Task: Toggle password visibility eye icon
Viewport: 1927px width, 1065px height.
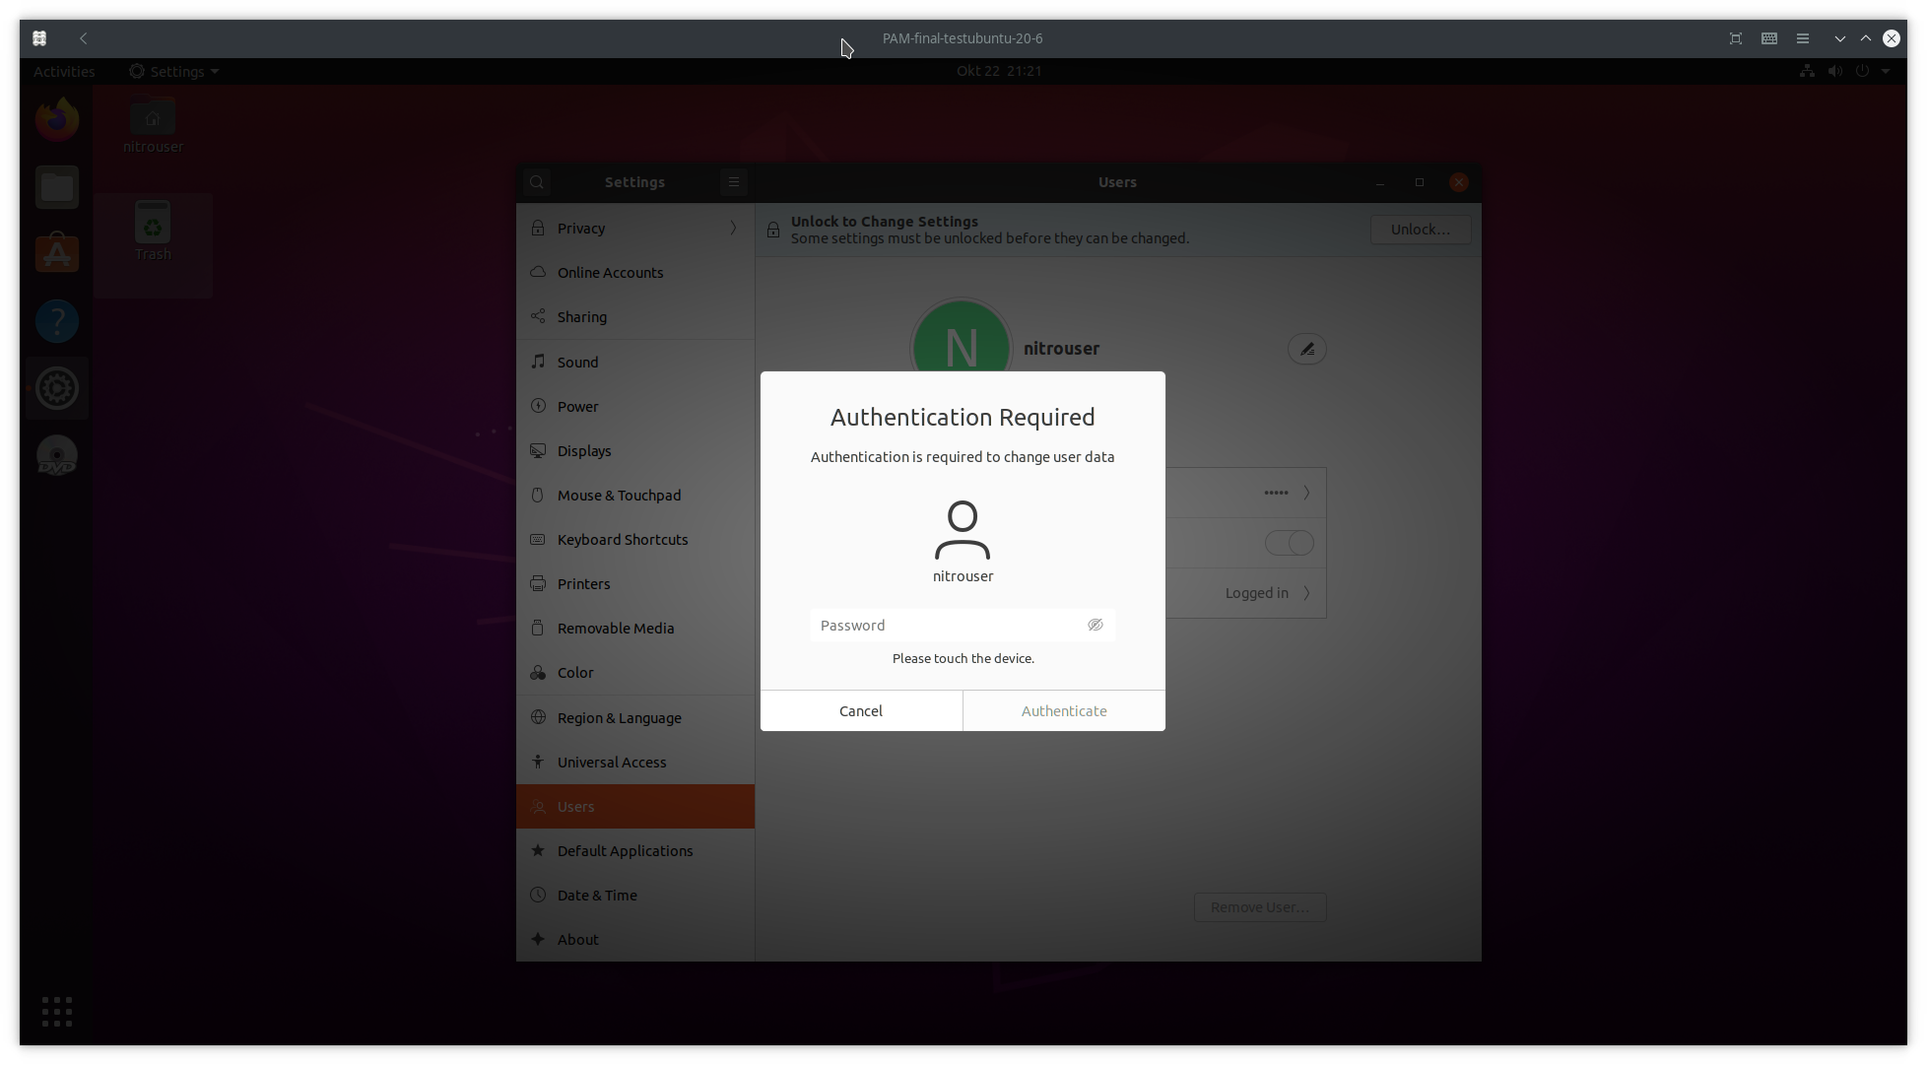Action: point(1095,626)
